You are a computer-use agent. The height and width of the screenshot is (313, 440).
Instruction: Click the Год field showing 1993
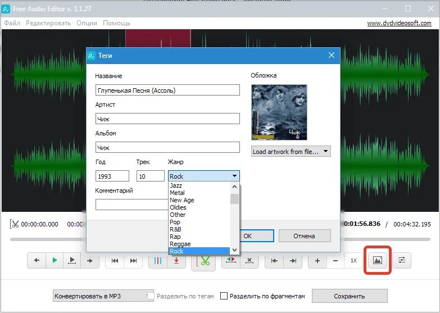[x=112, y=176]
